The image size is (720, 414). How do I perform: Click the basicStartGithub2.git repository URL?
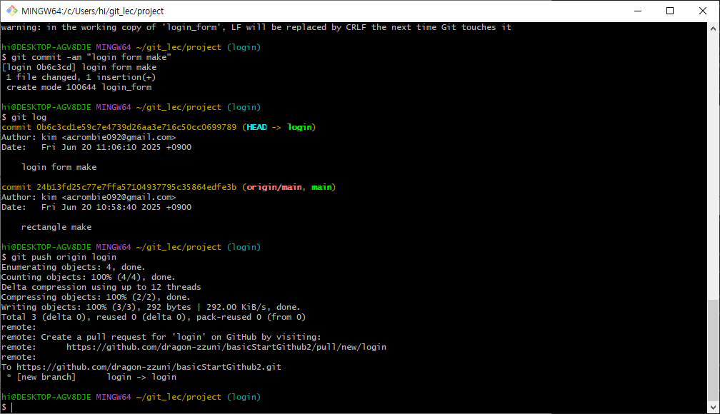tap(149, 367)
